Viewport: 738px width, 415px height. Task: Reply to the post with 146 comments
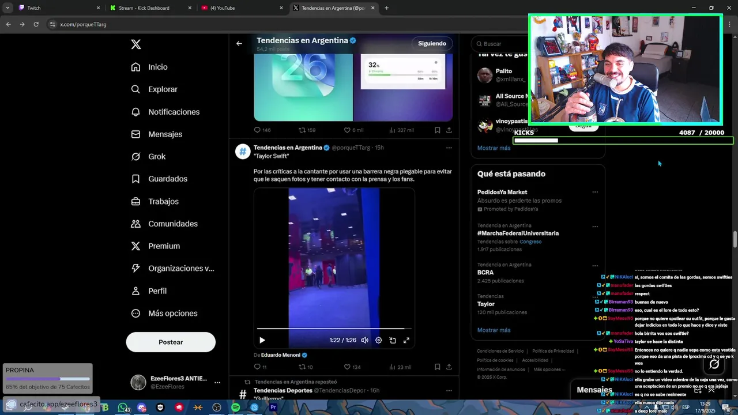pyautogui.click(x=258, y=130)
